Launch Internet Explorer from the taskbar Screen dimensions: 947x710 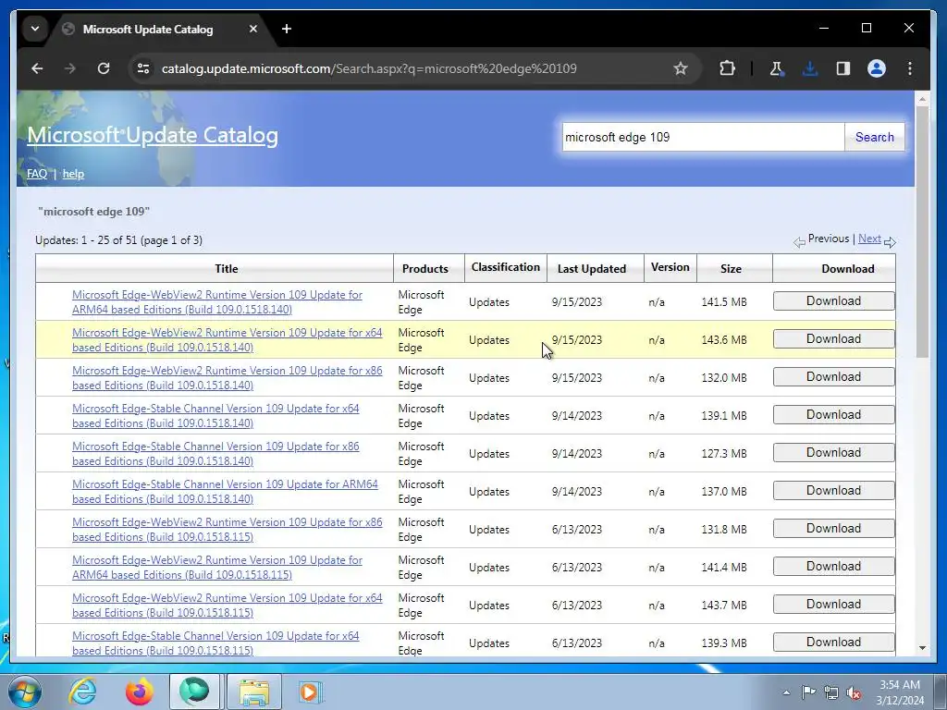(x=82, y=692)
